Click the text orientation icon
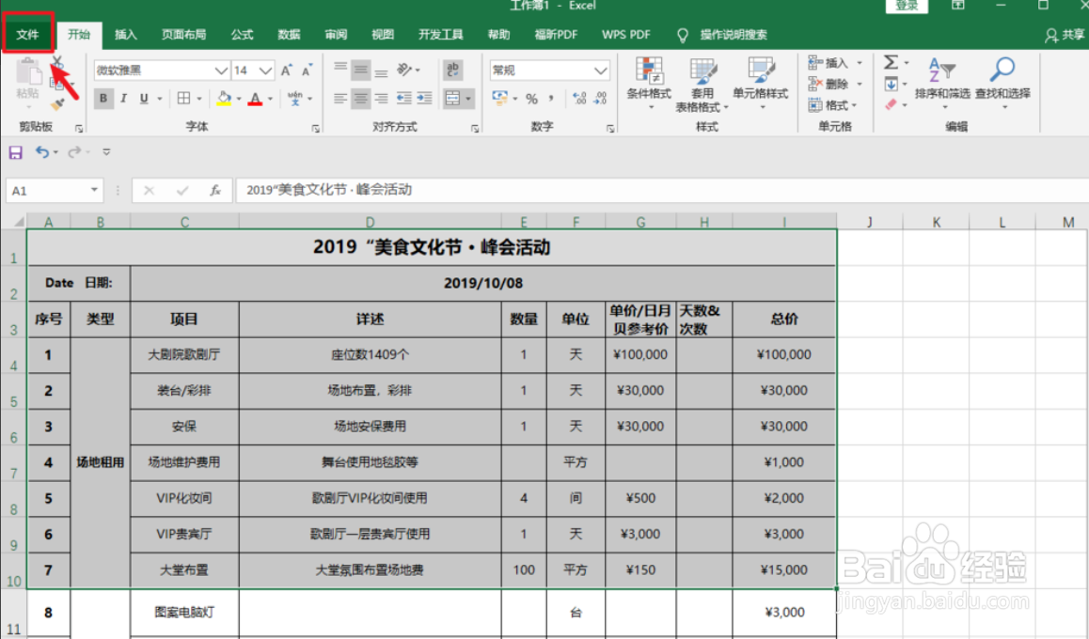 pos(405,70)
